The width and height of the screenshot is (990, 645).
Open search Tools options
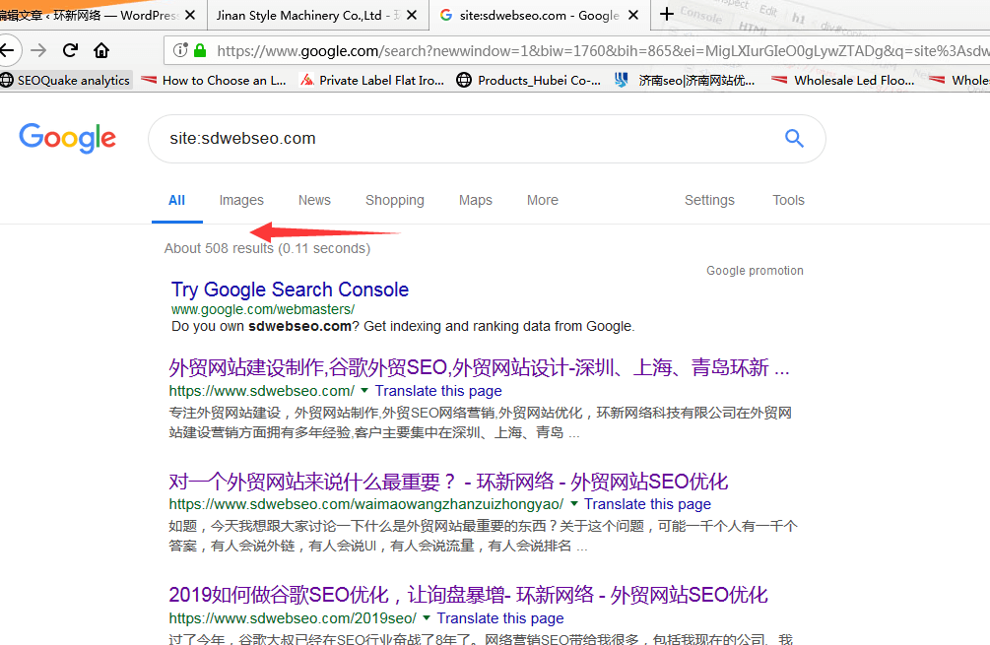pos(789,200)
